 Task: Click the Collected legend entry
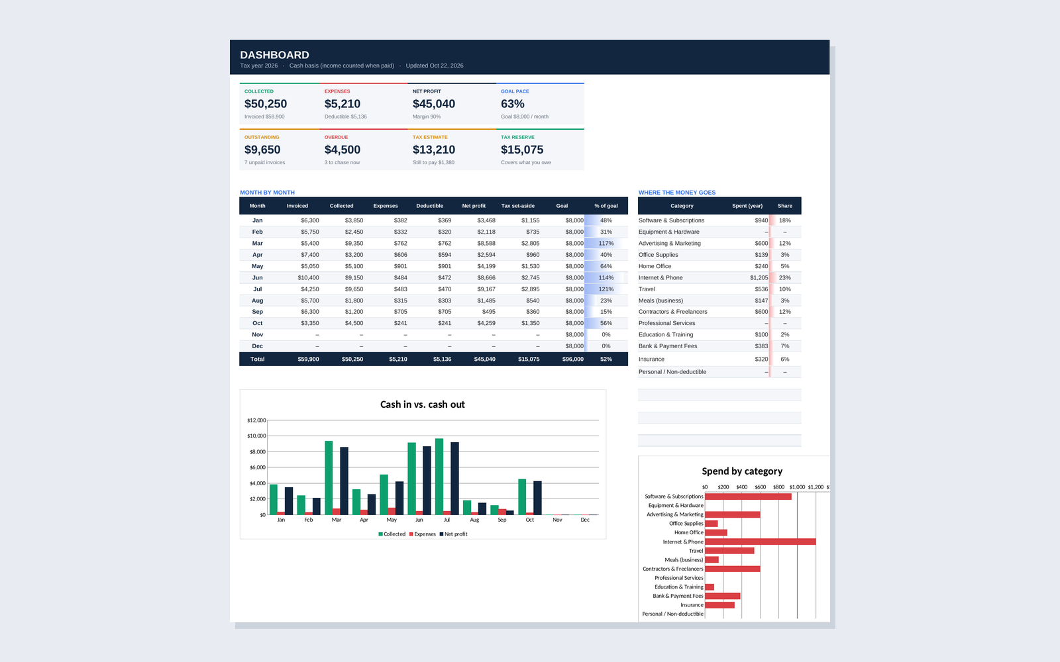(x=392, y=534)
